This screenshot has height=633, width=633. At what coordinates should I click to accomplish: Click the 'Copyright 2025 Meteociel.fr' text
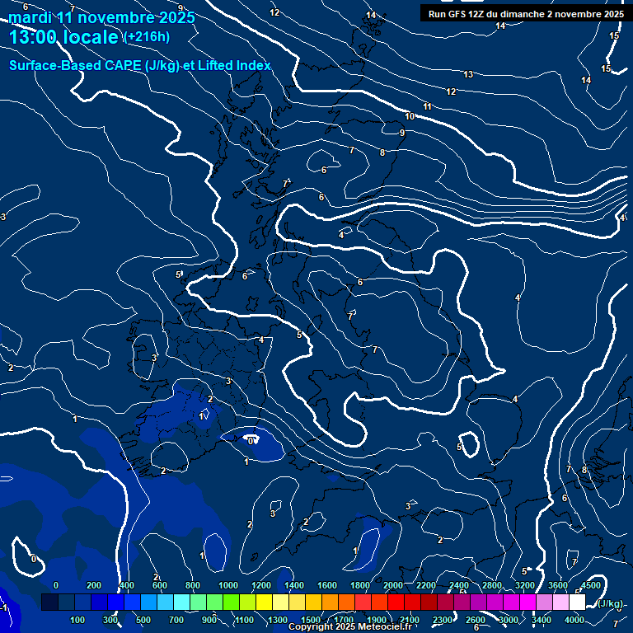pyautogui.click(x=349, y=626)
